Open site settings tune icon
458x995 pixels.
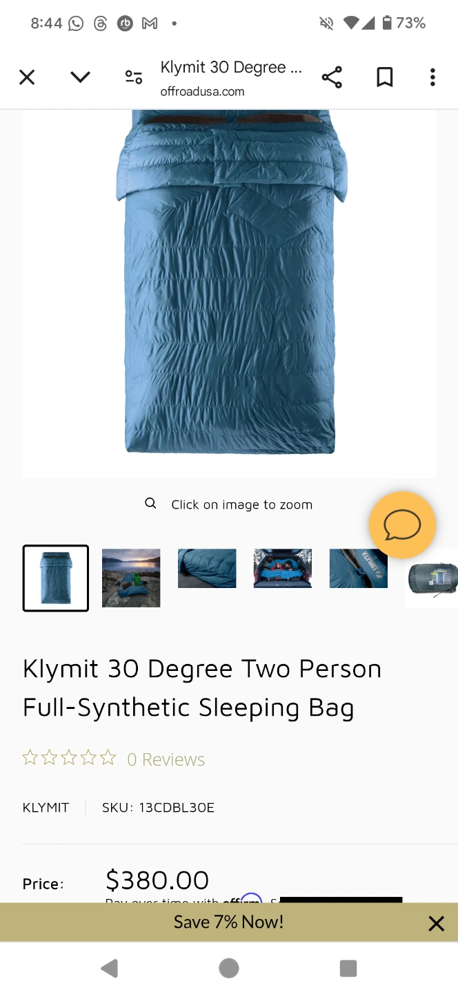[x=134, y=77]
